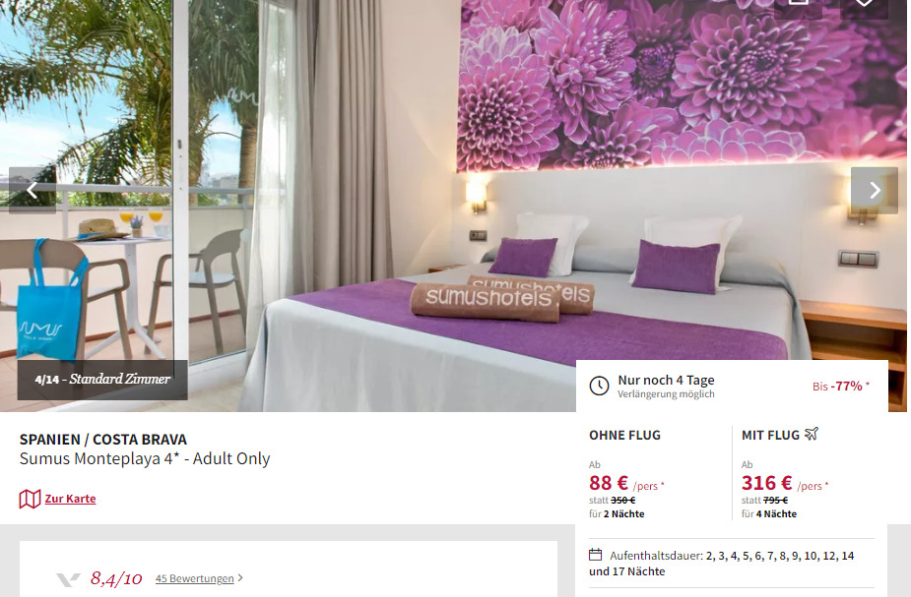Click the 88 € per person price
The width and height of the screenshot is (911, 597).
(626, 483)
